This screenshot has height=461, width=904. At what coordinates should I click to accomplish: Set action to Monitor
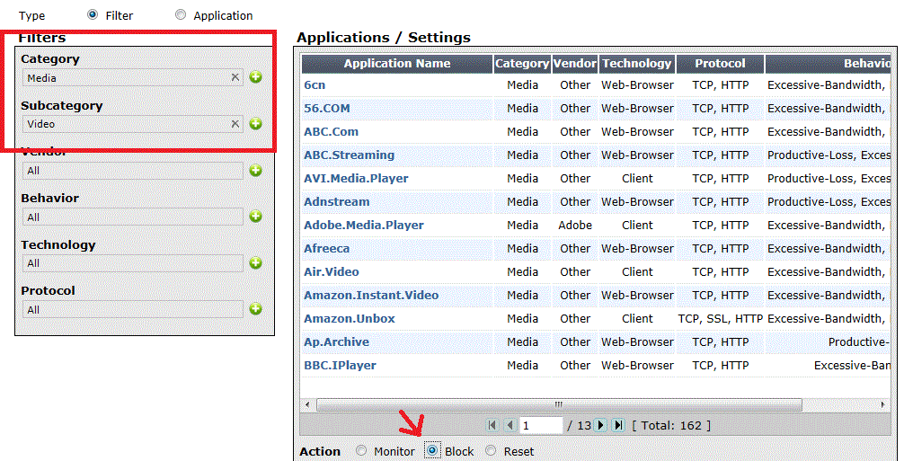(x=361, y=451)
